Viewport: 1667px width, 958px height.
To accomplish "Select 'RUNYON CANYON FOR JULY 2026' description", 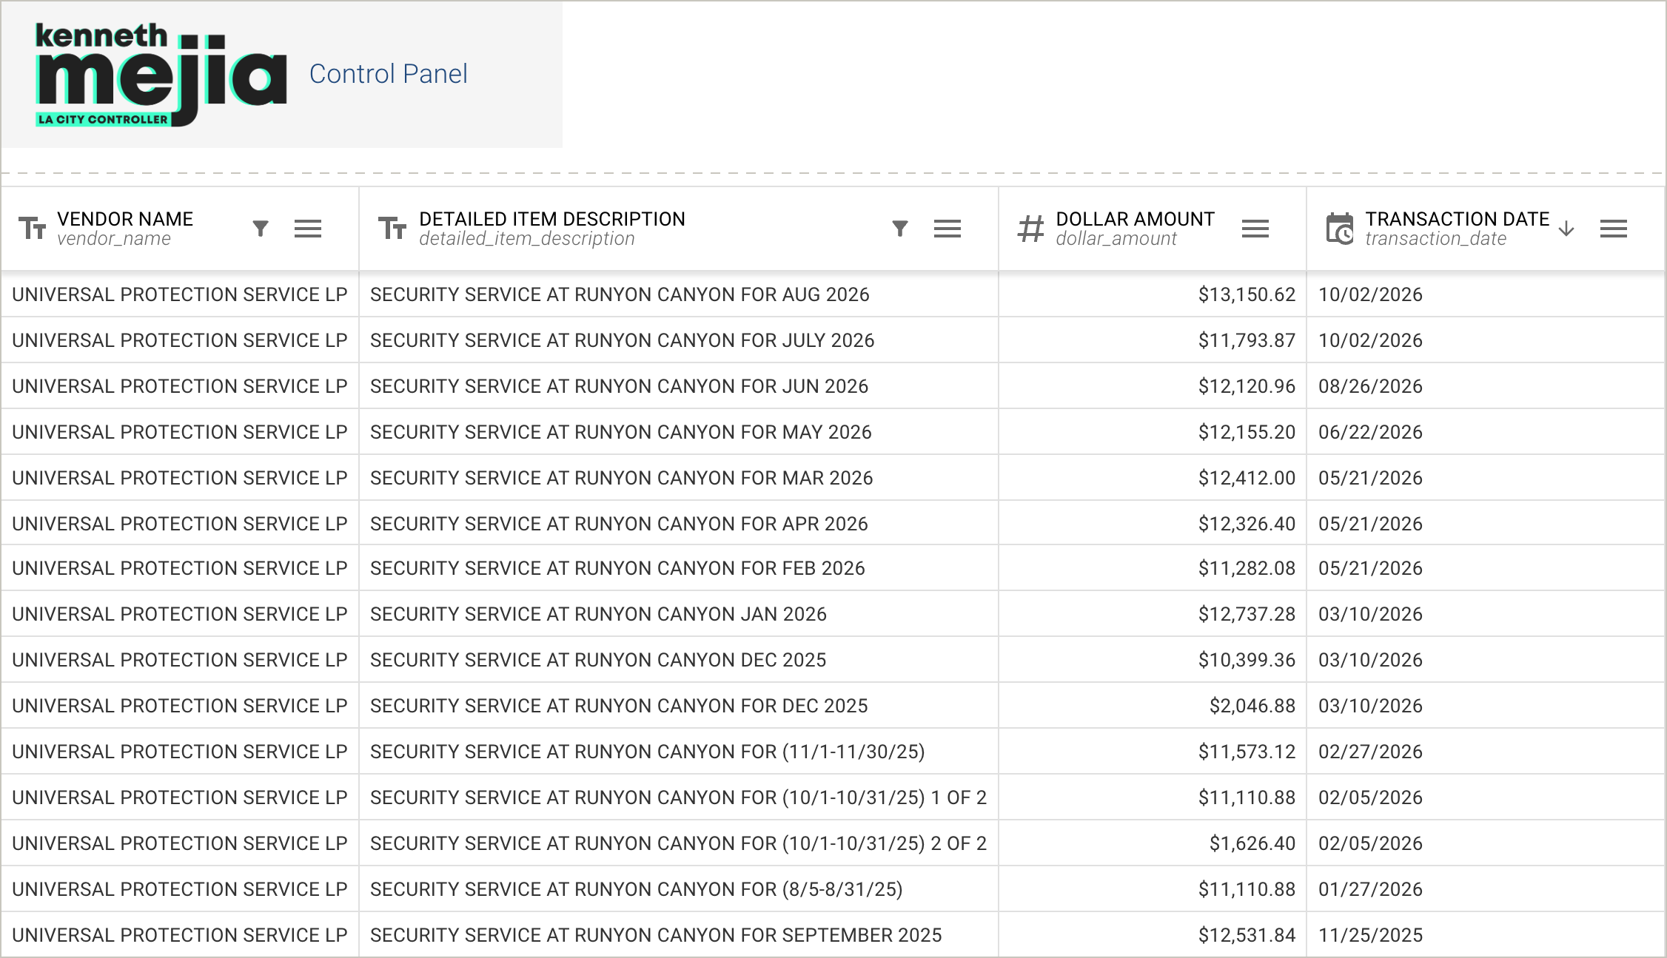I will pos(679,340).
